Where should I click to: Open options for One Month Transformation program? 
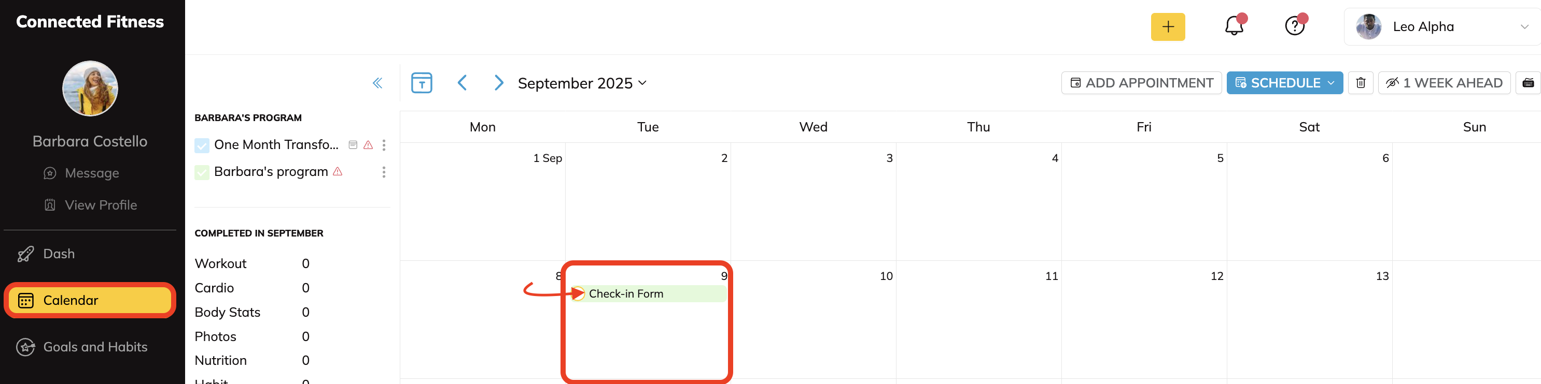coord(384,145)
